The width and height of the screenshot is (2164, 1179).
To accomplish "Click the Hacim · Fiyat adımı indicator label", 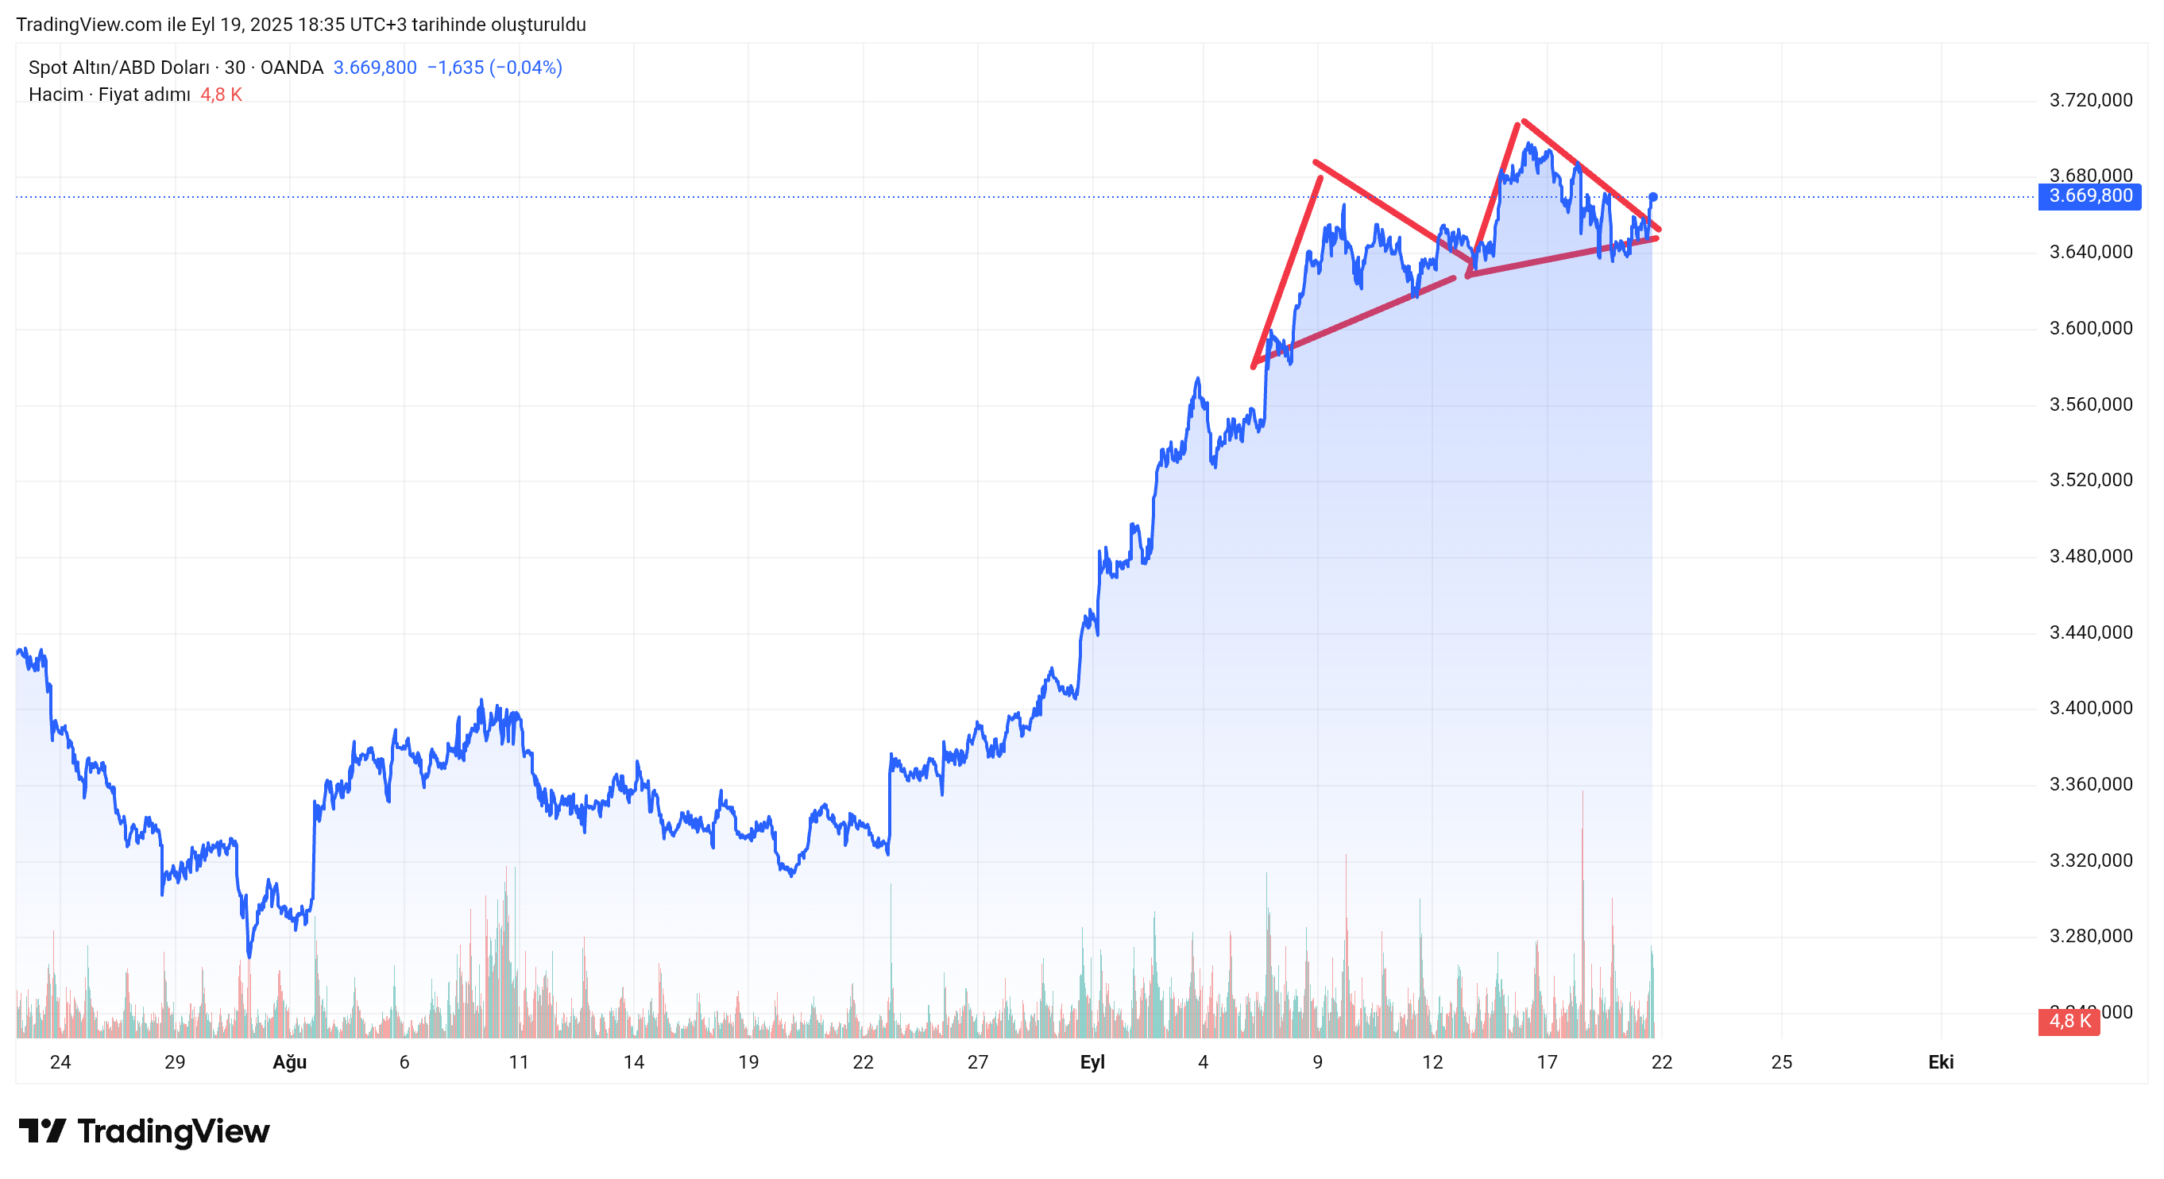I will pos(109,94).
